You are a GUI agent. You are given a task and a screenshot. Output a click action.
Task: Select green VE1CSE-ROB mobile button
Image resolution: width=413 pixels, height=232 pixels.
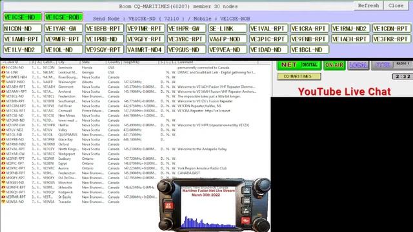pos(64,17)
